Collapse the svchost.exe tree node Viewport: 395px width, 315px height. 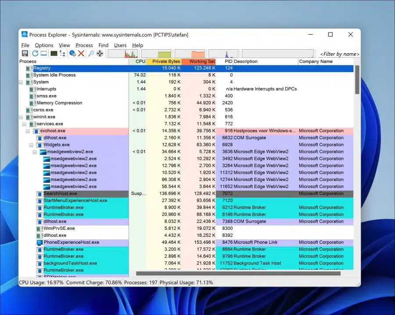coord(28,131)
